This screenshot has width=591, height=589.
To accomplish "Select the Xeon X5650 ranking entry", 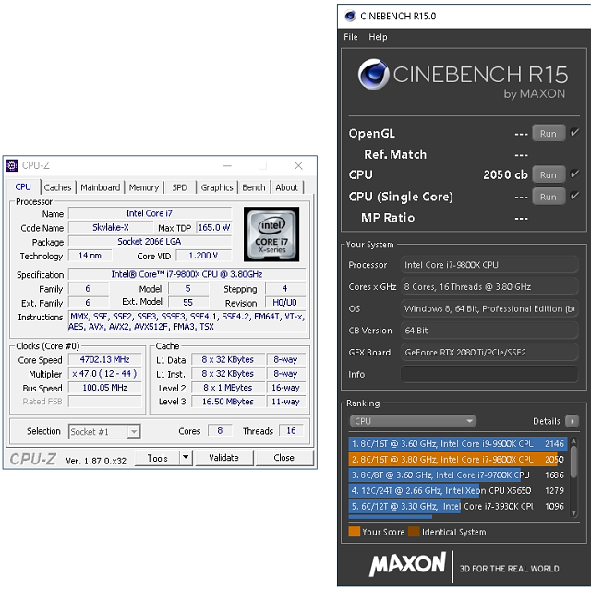I will click(458, 490).
